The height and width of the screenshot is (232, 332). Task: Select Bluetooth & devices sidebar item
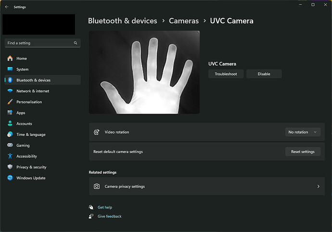tap(42, 80)
